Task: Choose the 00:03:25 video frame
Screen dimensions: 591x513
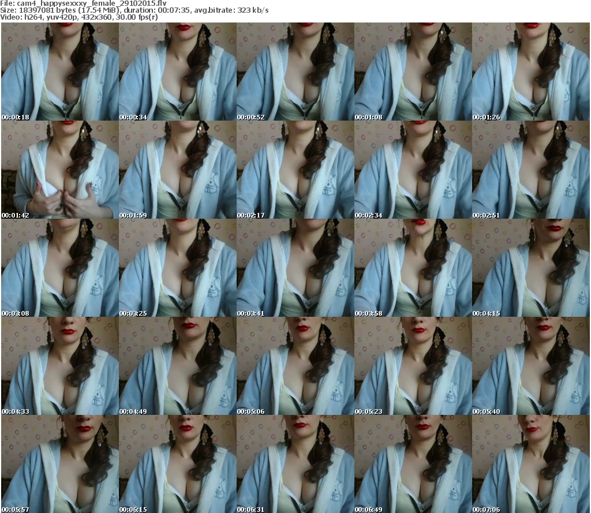Action: (178, 268)
